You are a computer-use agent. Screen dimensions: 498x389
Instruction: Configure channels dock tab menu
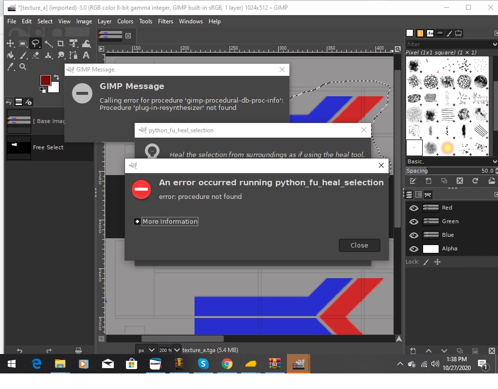(x=496, y=194)
